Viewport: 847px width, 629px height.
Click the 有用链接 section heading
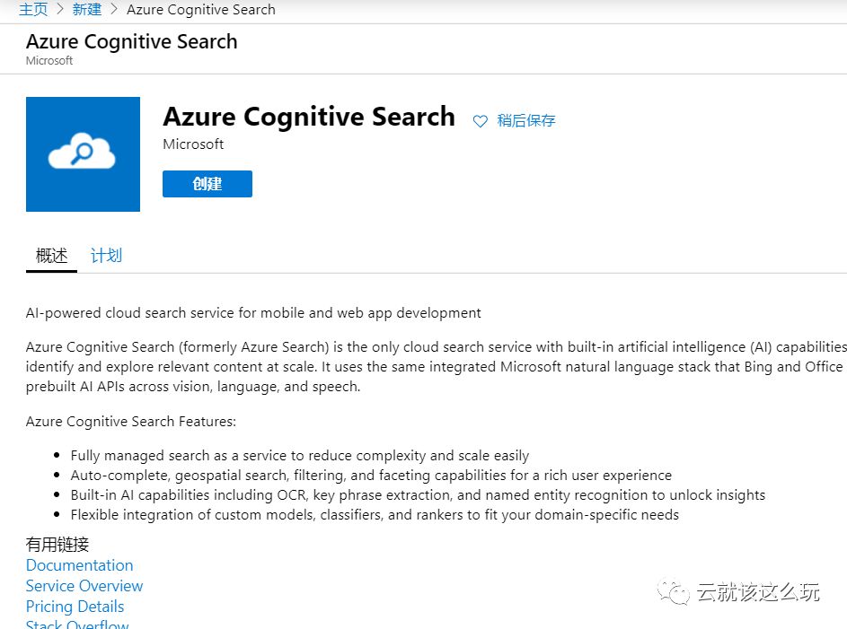pyautogui.click(x=57, y=545)
